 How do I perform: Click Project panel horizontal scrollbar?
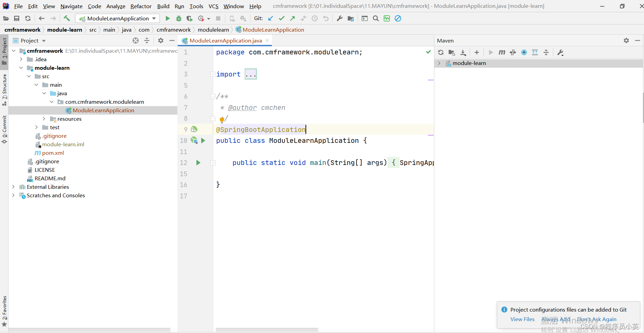89,330
